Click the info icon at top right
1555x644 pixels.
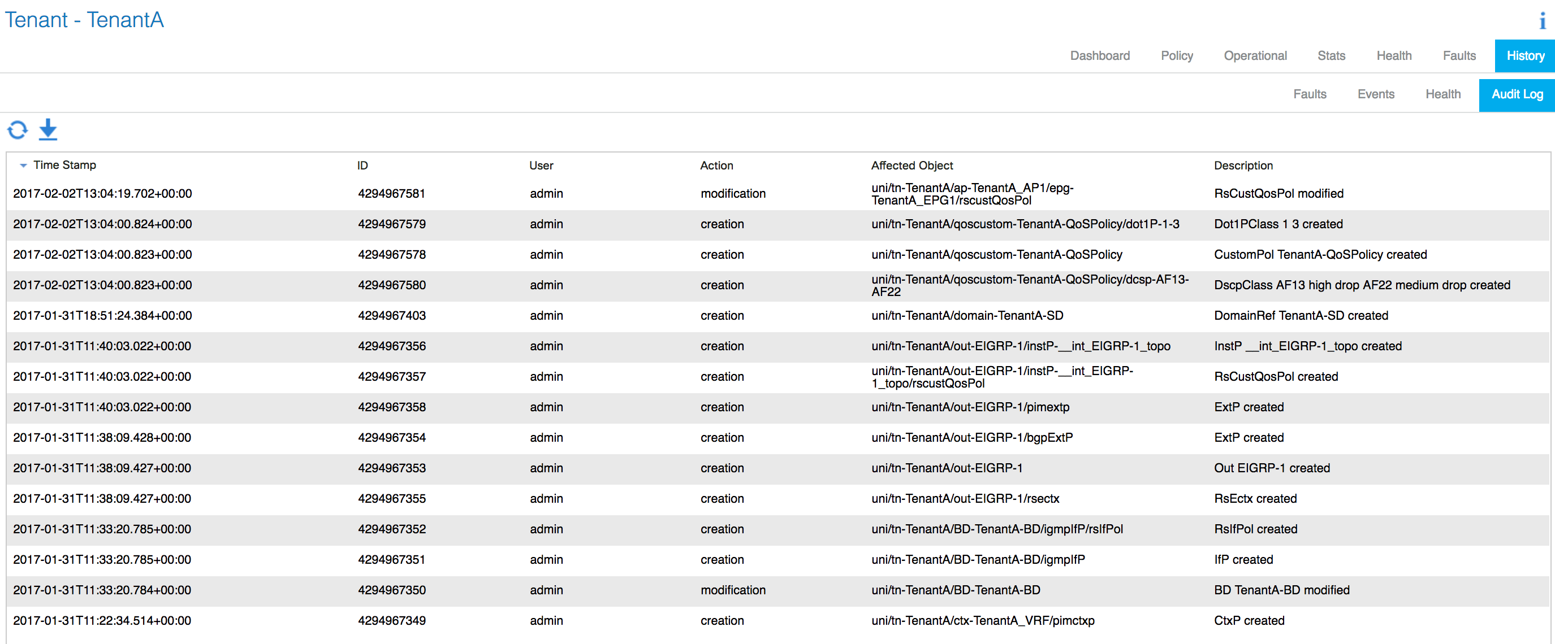click(x=1543, y=21)
